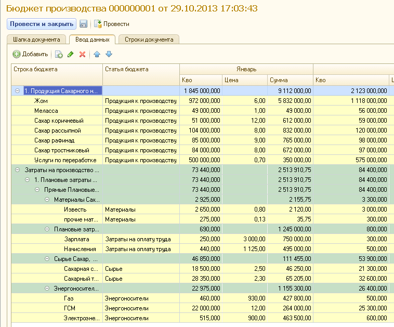The height and width of the screenshot is (327, 394).
Task: Click the green plus Добавить icon
Action: click(17, 54)
